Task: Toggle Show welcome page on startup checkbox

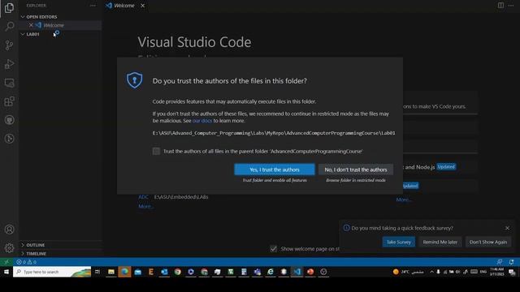Action: [273, 249]
